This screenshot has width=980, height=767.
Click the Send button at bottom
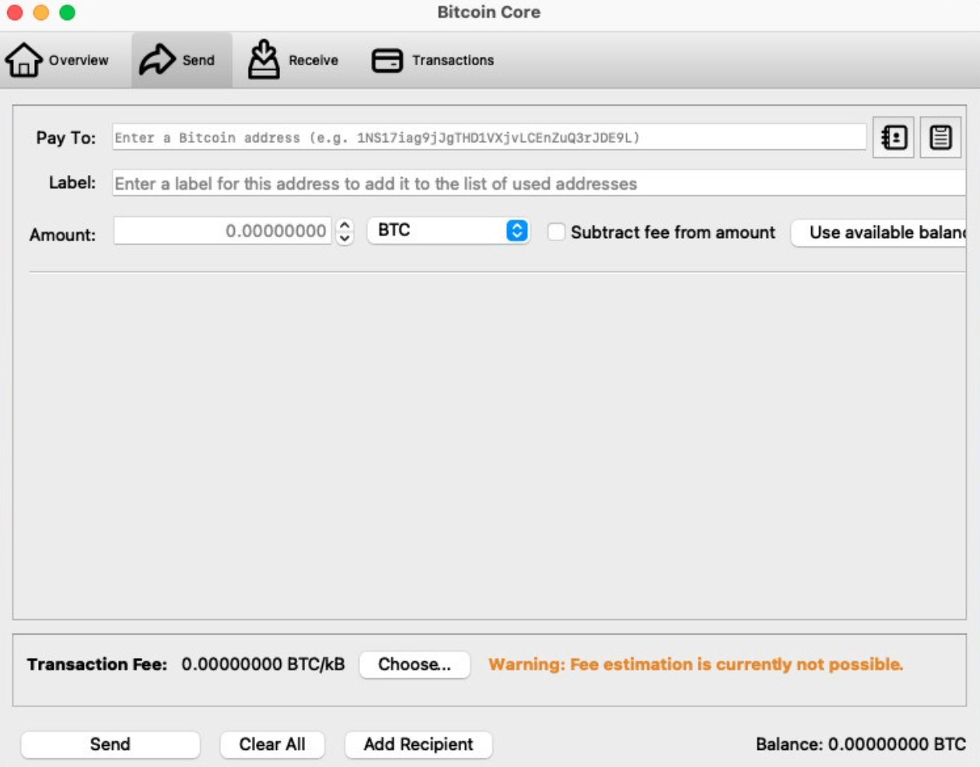[x=110, y=744]
